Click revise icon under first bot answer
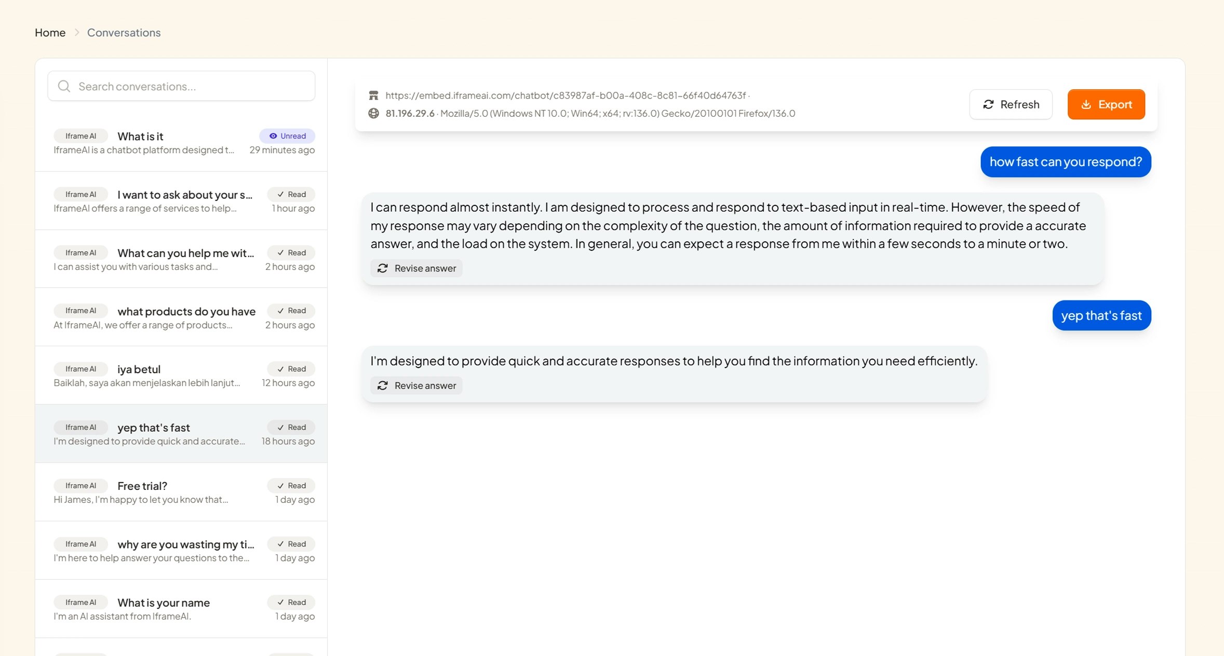 point(383,268)
